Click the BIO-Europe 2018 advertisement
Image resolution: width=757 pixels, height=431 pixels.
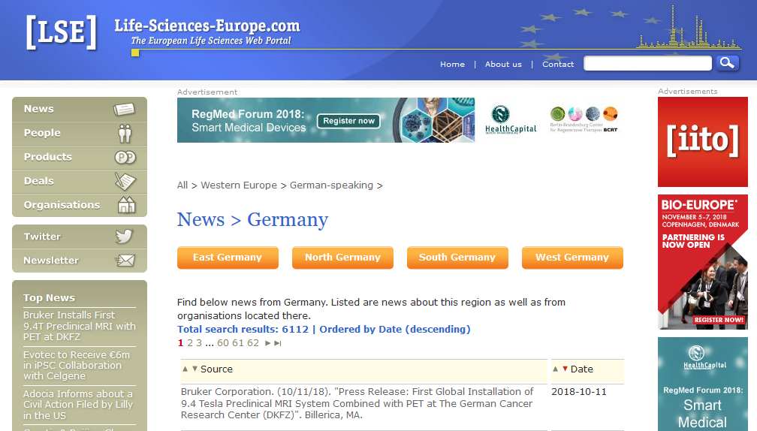[702, 262]
